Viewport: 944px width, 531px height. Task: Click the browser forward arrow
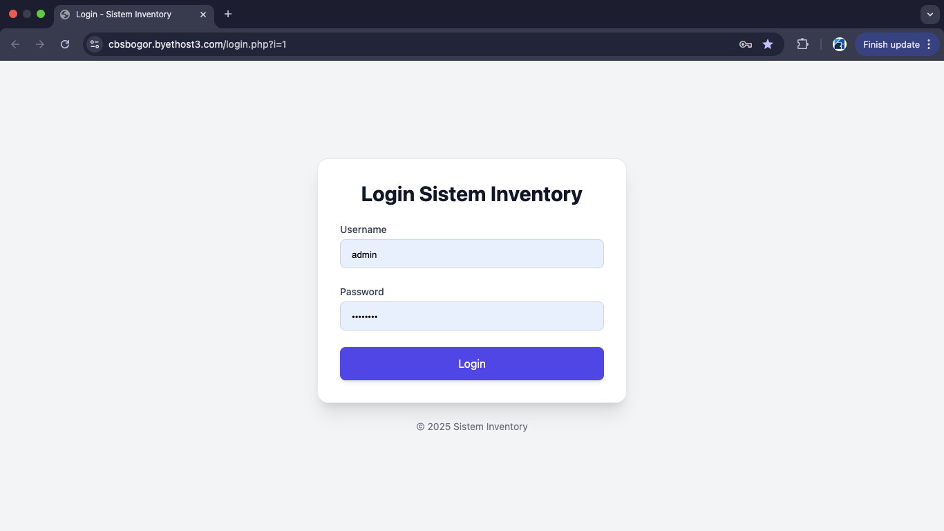click(40, 44)
